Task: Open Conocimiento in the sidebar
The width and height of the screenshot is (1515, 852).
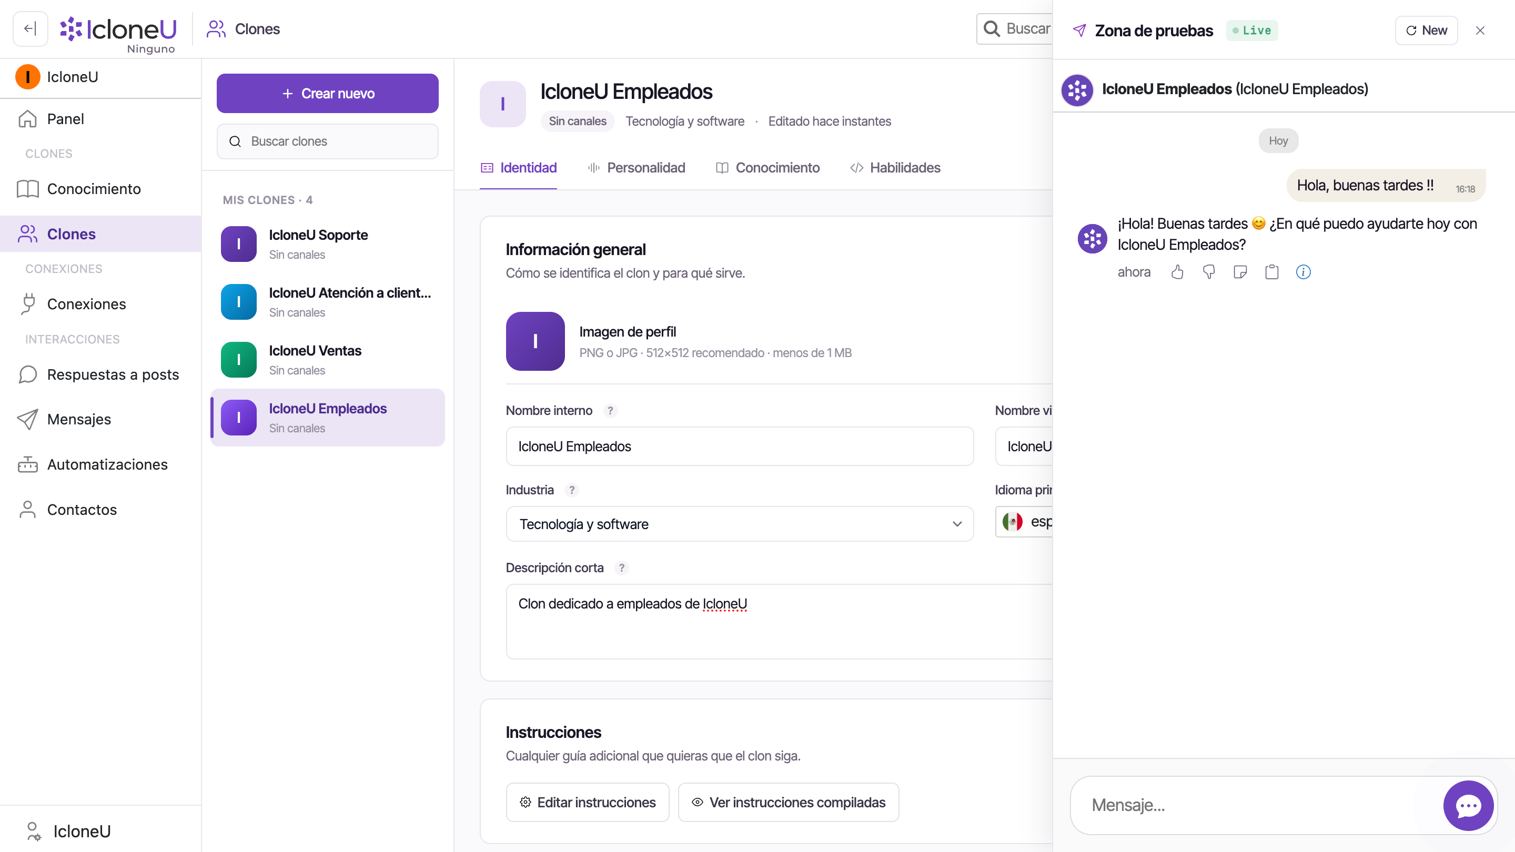Action: click(x=100, y=189)
